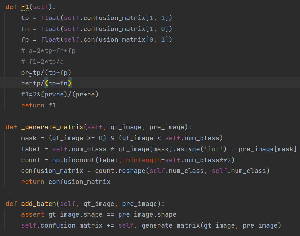
Task: Select the comment # f1=2*tp/a
Action: tap(43, 61)
